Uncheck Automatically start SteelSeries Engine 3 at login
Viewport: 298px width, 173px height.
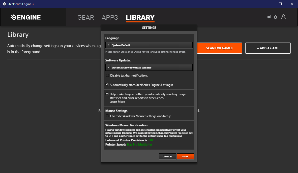tap(107, 85)
